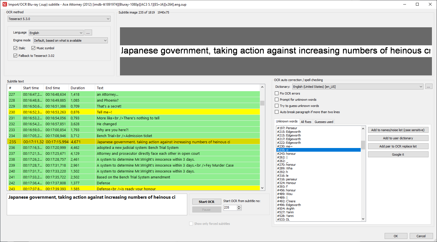This screenshot has height=242, width=437.
Task: Open language options via "..." button beside Language
Action: click(88, 32)
